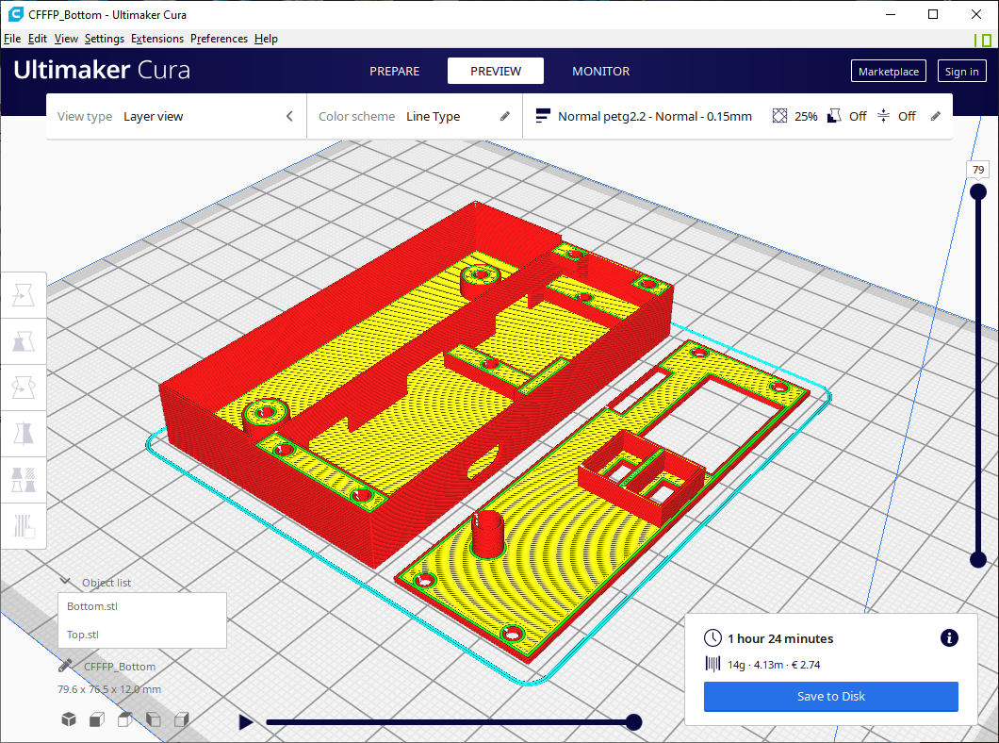Click the lower layer slider handle
This screenshot has height=743, width=999.
(x=978, y=559)
